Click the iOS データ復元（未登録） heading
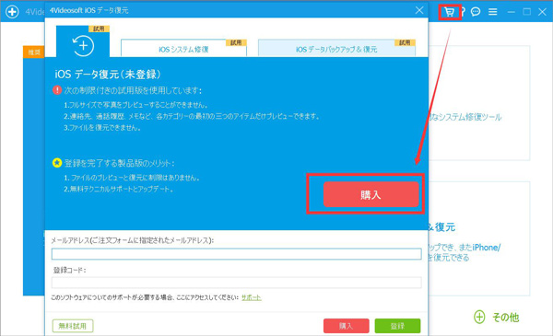553x336 pixels. (108, 75)
